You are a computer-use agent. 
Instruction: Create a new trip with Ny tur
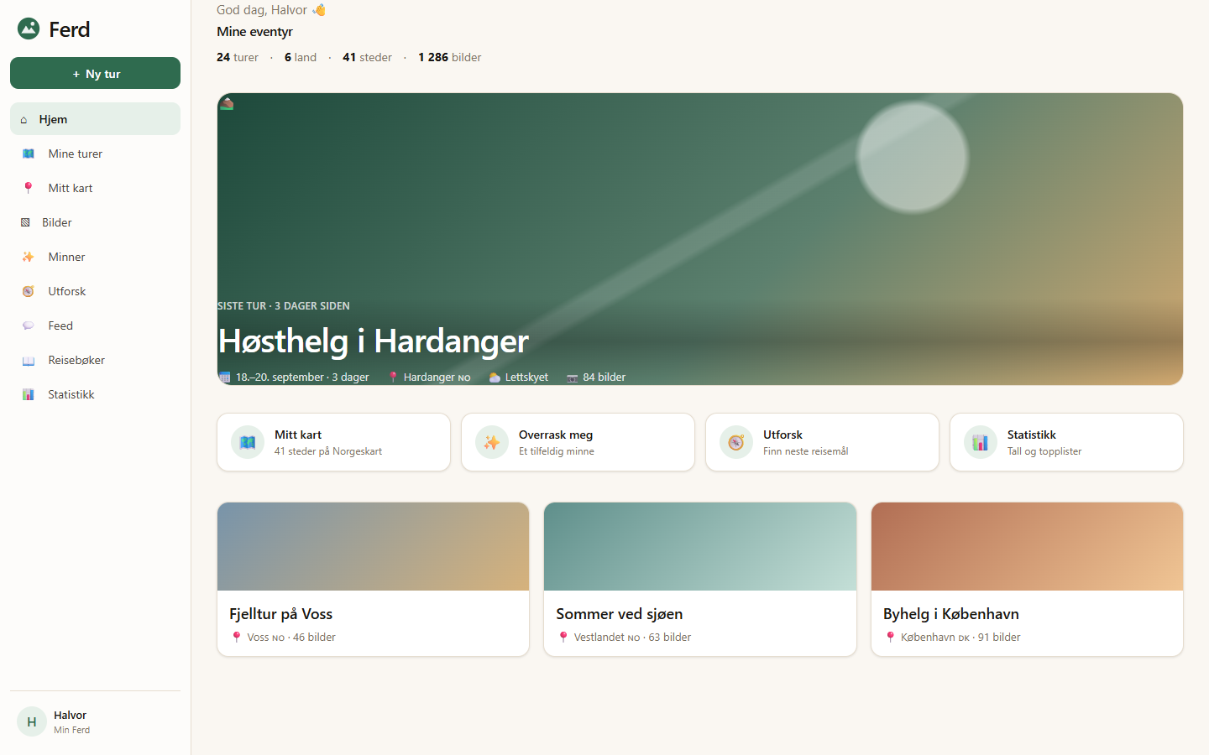coord(95,73)
